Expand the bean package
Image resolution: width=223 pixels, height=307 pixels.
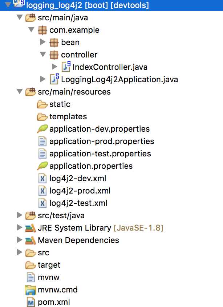point(43,42)
